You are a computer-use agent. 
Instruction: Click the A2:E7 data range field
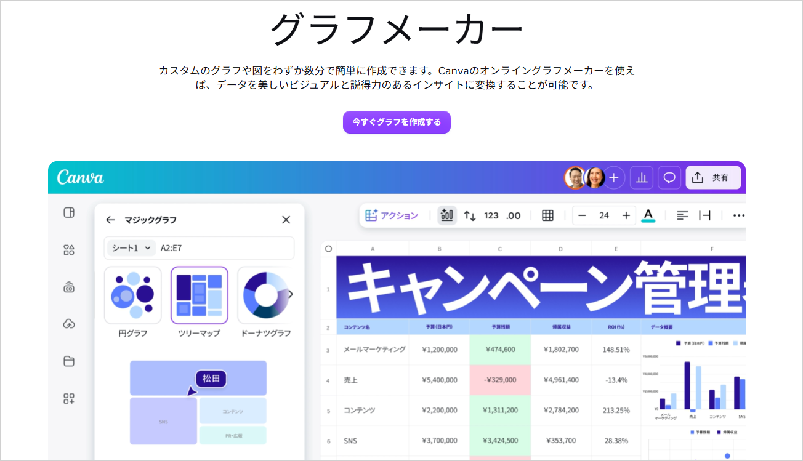coord(225,248)
